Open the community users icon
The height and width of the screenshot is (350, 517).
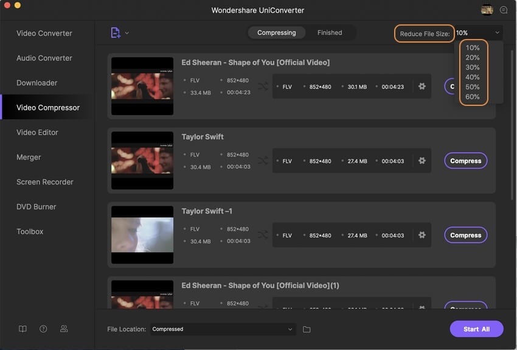point(64,329)
